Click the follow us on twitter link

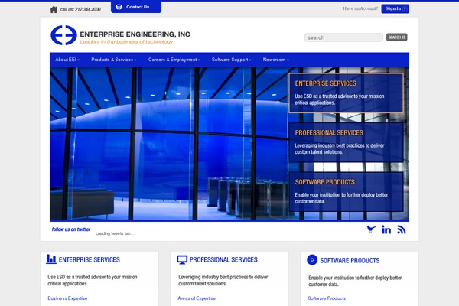tap(71, 229)
